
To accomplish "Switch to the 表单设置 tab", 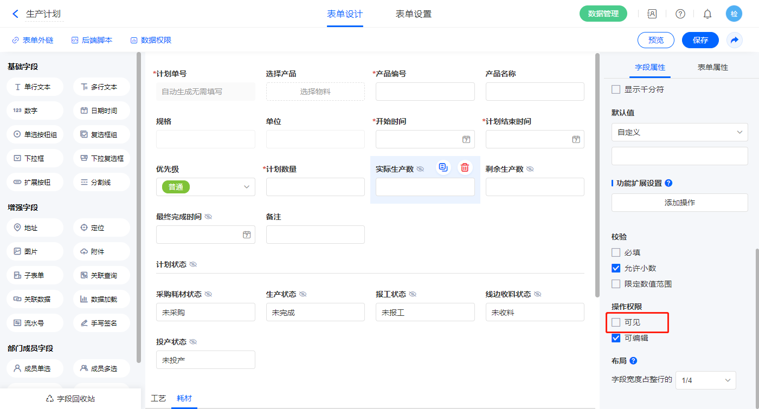I will tap(414, 14).
